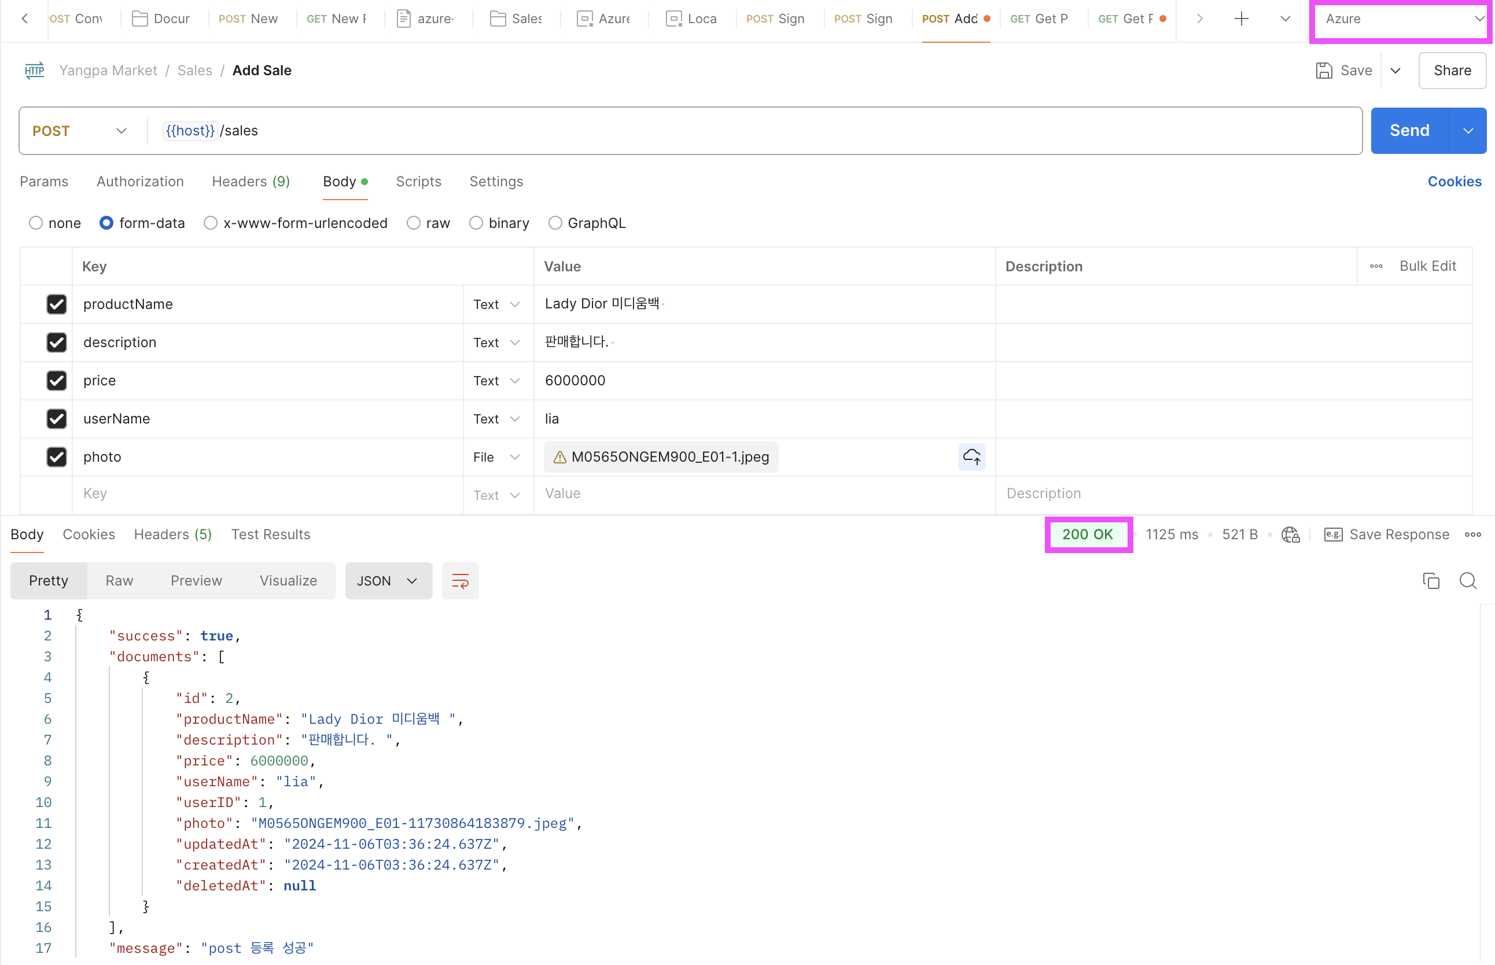Click the Bulk Edit option
The width and height of the screenshot is (1495, 965).
pyautogui.click(x=1427, y=266)
